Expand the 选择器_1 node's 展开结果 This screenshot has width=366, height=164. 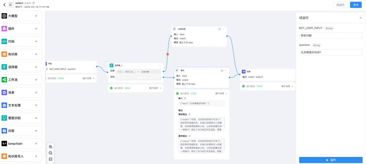(155, 88)
